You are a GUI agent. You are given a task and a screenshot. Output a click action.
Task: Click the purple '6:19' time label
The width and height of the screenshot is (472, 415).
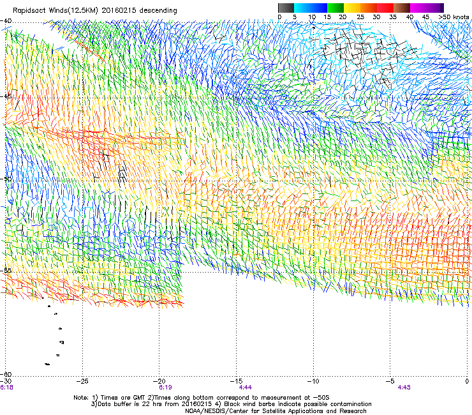point(165,388)
